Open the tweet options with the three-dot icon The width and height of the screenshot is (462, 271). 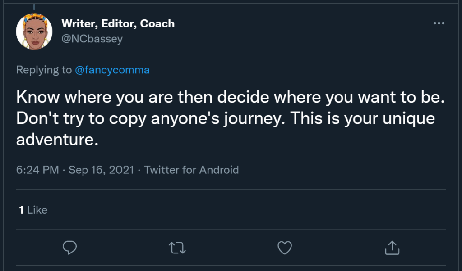(x=439, y=23)
